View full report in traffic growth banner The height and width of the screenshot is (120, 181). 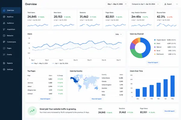pos(169,111)
